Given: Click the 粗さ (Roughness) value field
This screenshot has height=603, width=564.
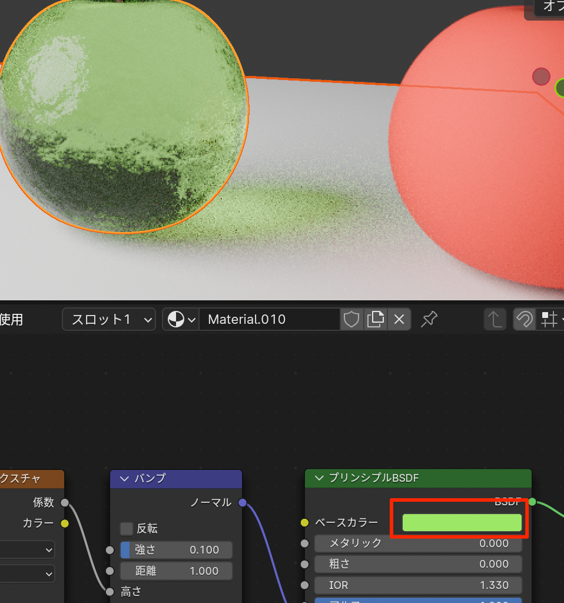Looking at the screenshot, I should point(418,564).
